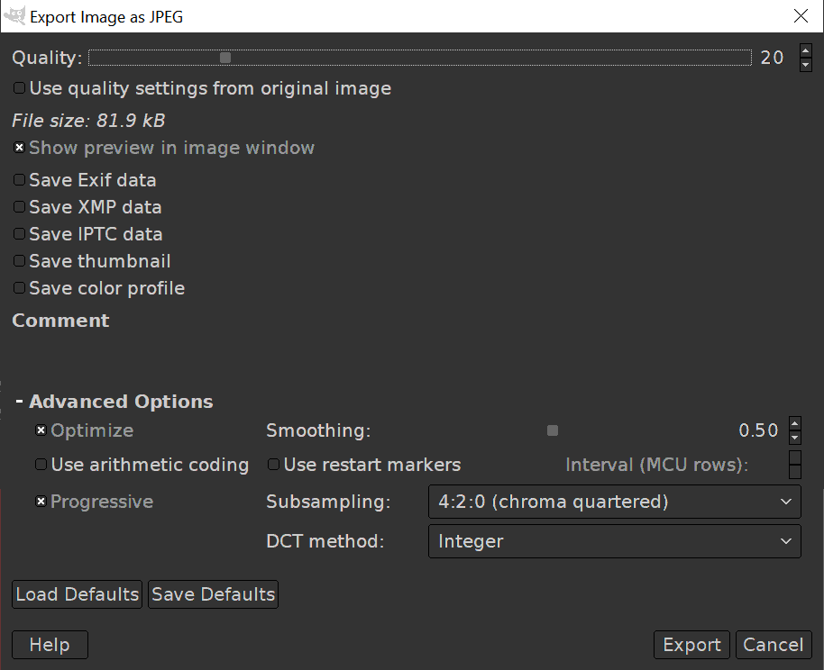Turn on Save thumbnail option
The height and width of the screenshot is (670, 824).
(20, 261)
